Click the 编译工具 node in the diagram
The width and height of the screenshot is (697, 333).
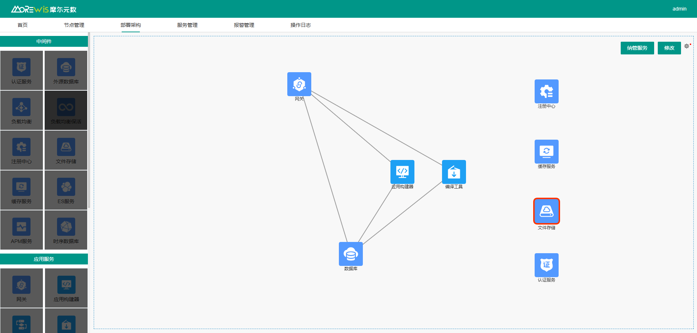point(454,172)
